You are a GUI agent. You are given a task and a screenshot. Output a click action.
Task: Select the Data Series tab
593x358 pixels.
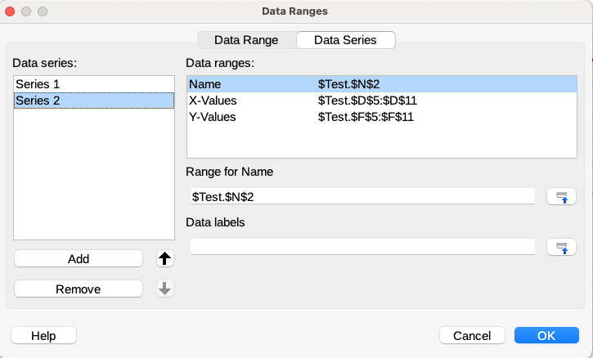tap(345, 40)
